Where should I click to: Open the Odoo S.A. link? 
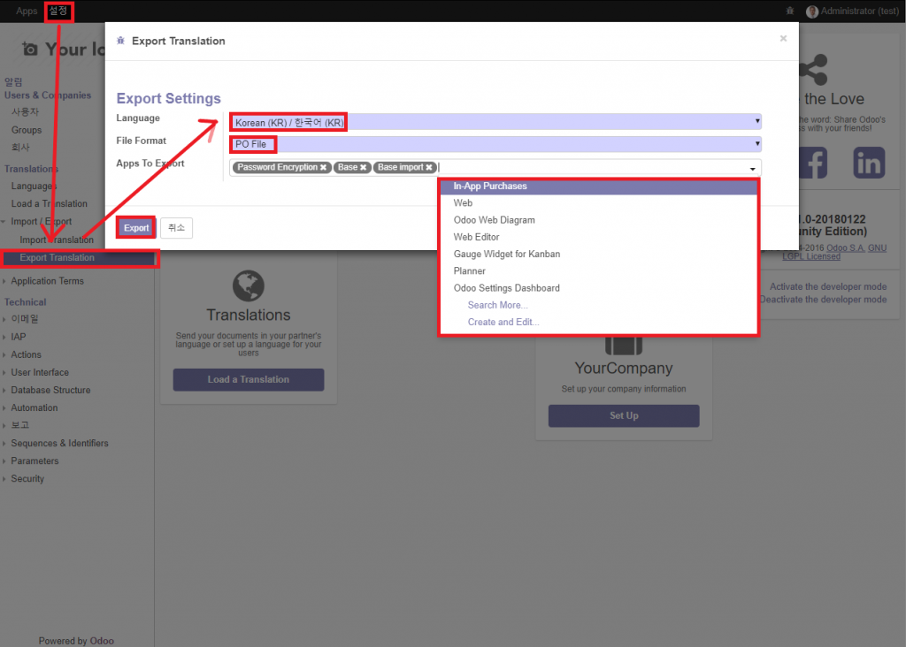(845, 248)
